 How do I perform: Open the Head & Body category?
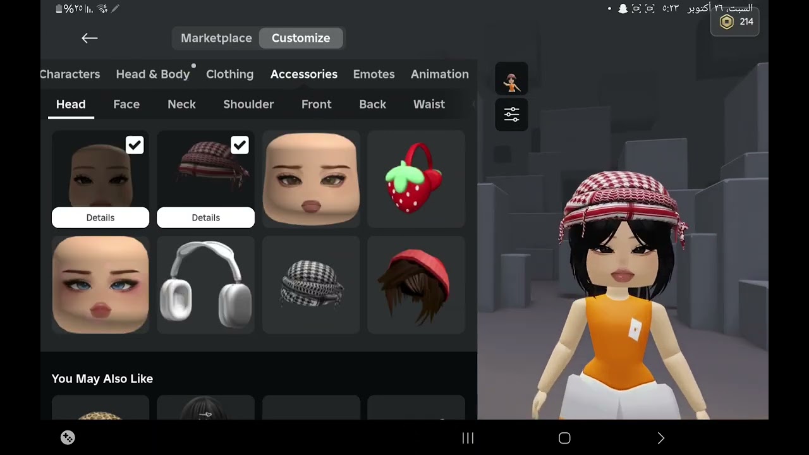point(153,74)
